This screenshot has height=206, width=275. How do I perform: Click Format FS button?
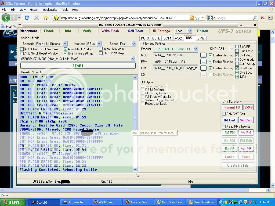(x=232, y=107)
